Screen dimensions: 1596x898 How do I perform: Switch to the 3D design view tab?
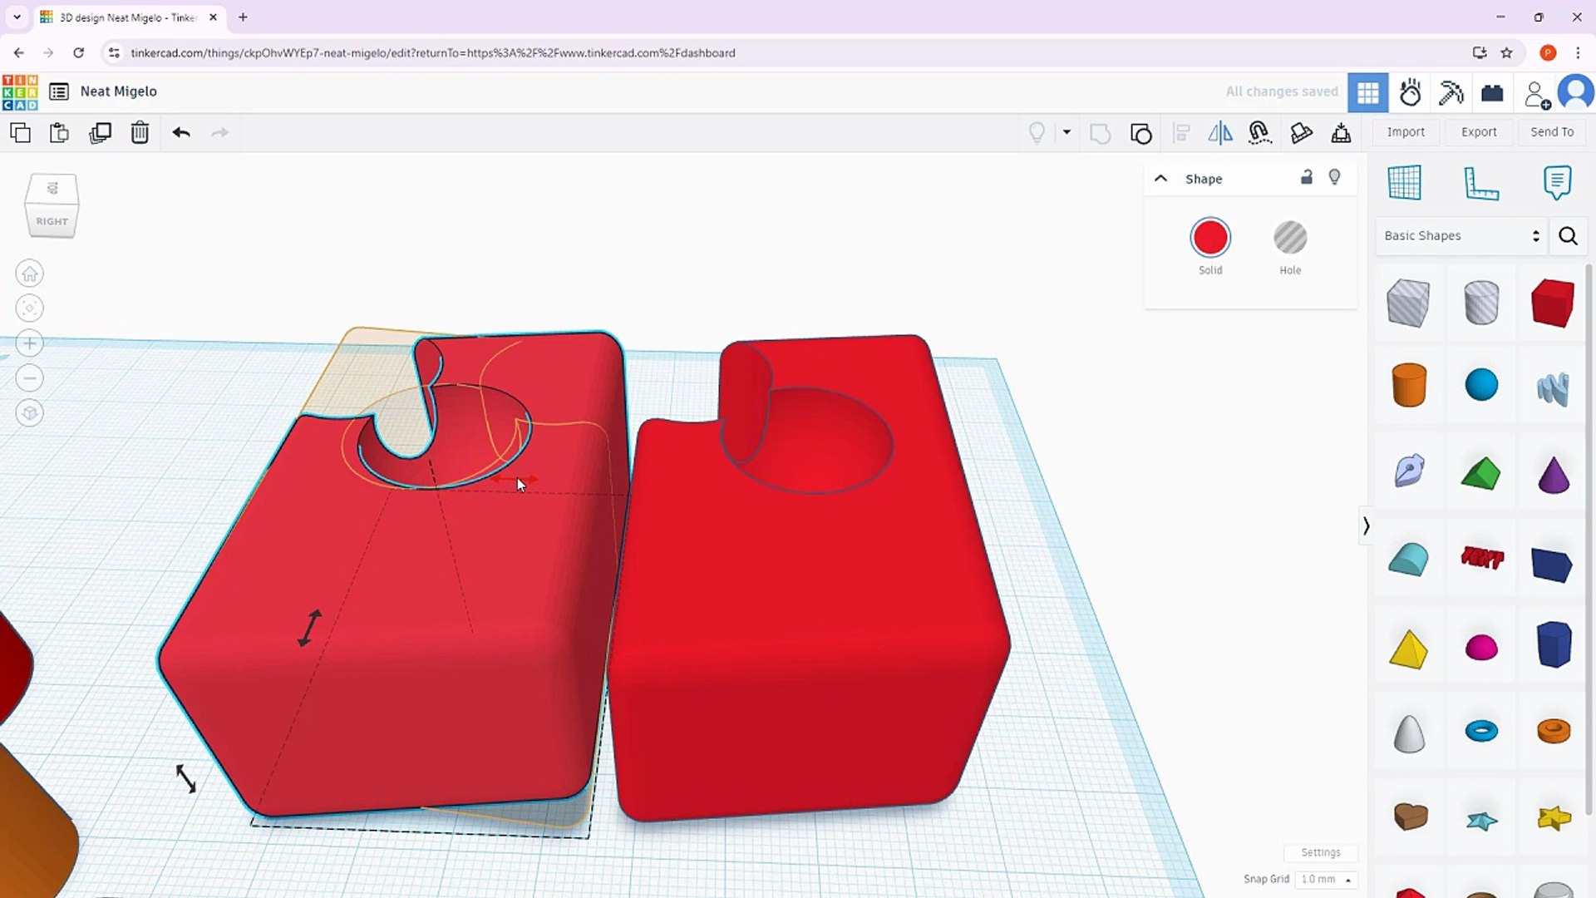(x=1367, y=92)
